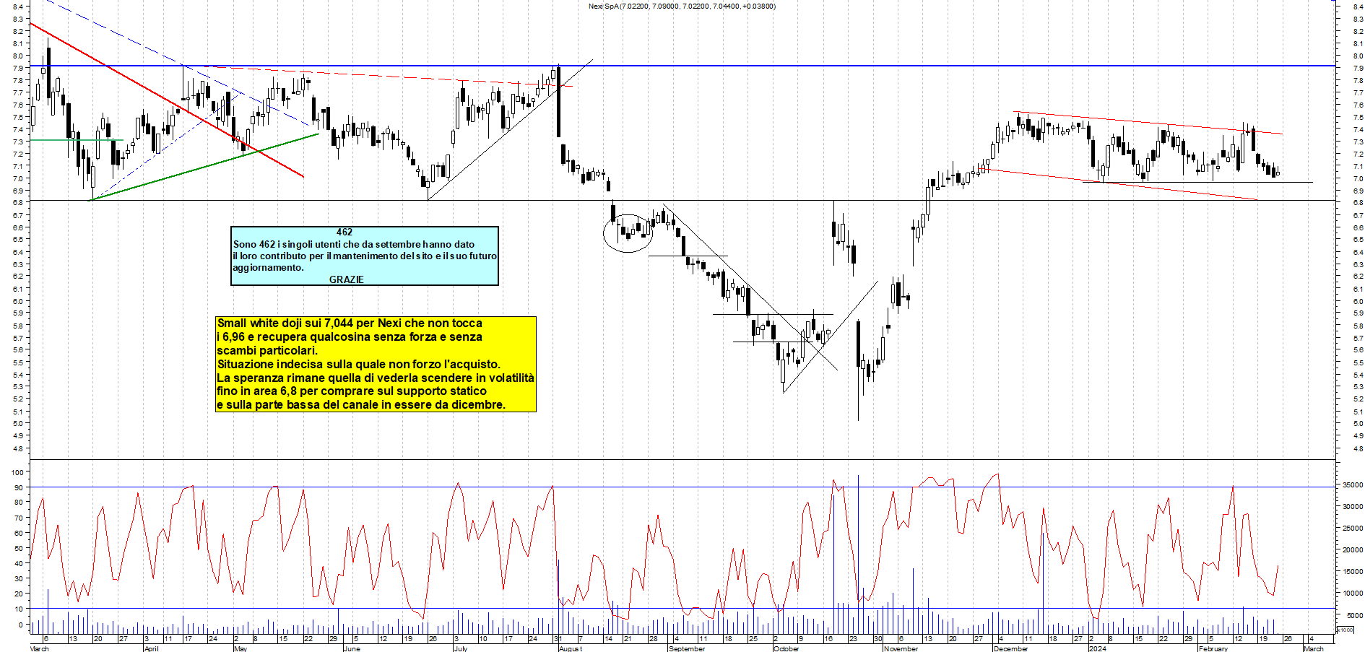Click the GRAZIE text in cyan box

pyautogui.click(x=347, y=279)
